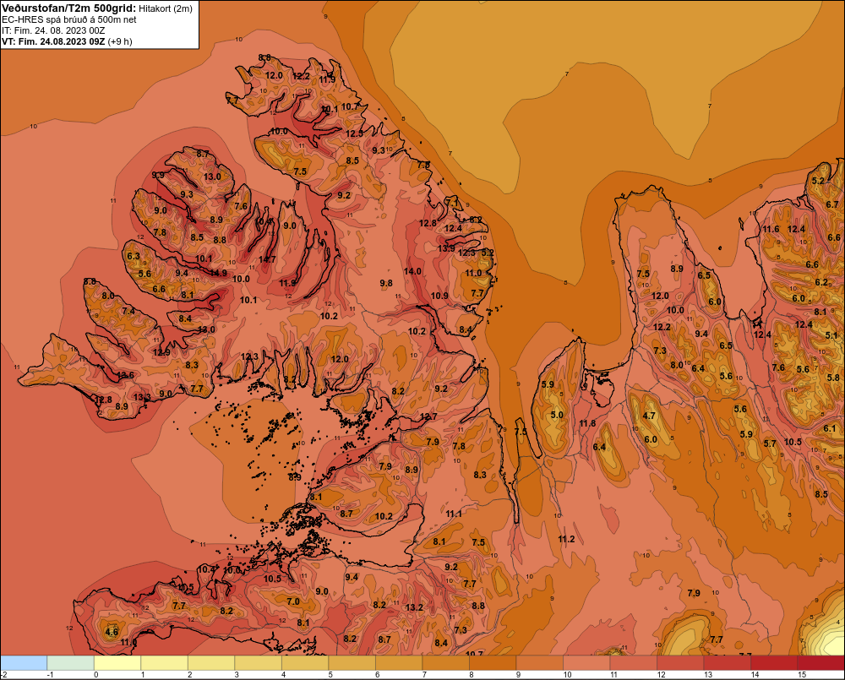Select the 14.0 temperature label
The image size is (845, 680).
412,271
